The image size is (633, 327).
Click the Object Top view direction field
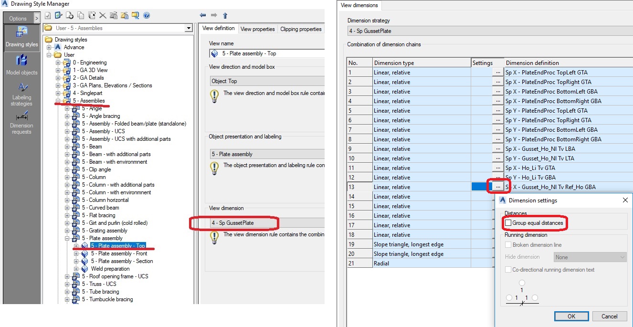click(267, 81)
